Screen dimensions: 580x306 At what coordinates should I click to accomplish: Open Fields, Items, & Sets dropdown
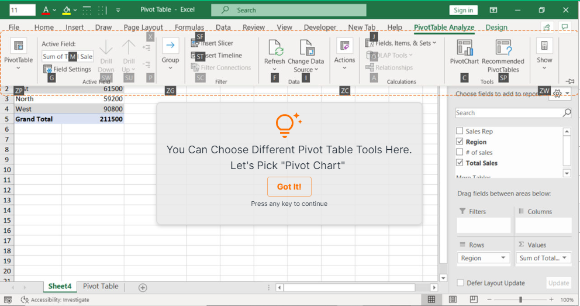(401, 43)
